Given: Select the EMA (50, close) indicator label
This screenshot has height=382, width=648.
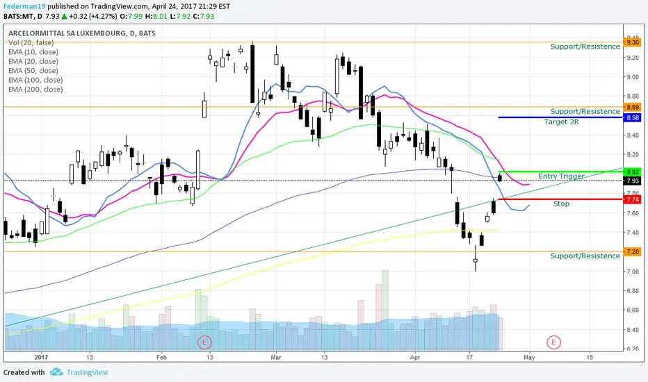Looking at the screenshot, I should [33, 71].
